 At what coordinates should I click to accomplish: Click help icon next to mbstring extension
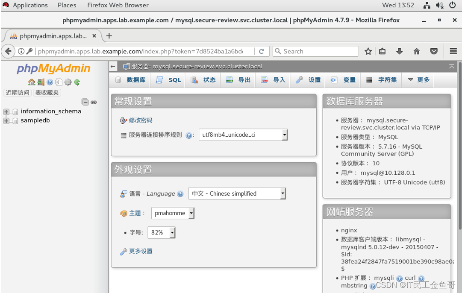click(x=372, y=286)
